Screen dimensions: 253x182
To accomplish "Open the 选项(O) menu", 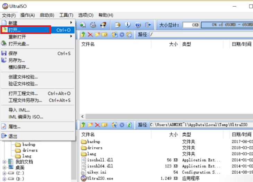I will pos(86,15).
